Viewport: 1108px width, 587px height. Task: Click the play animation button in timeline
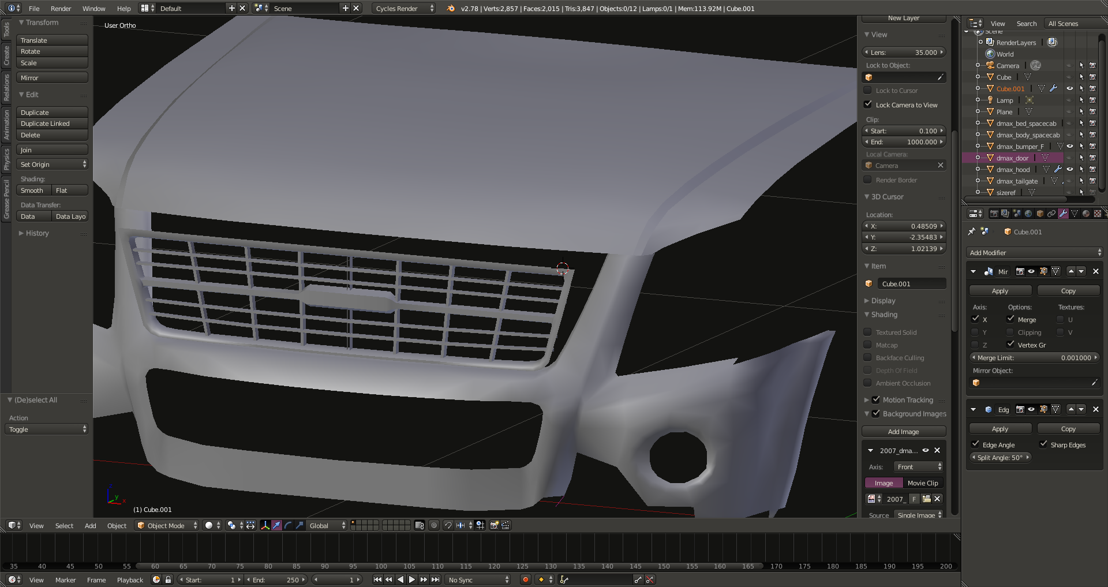point(411,579)
